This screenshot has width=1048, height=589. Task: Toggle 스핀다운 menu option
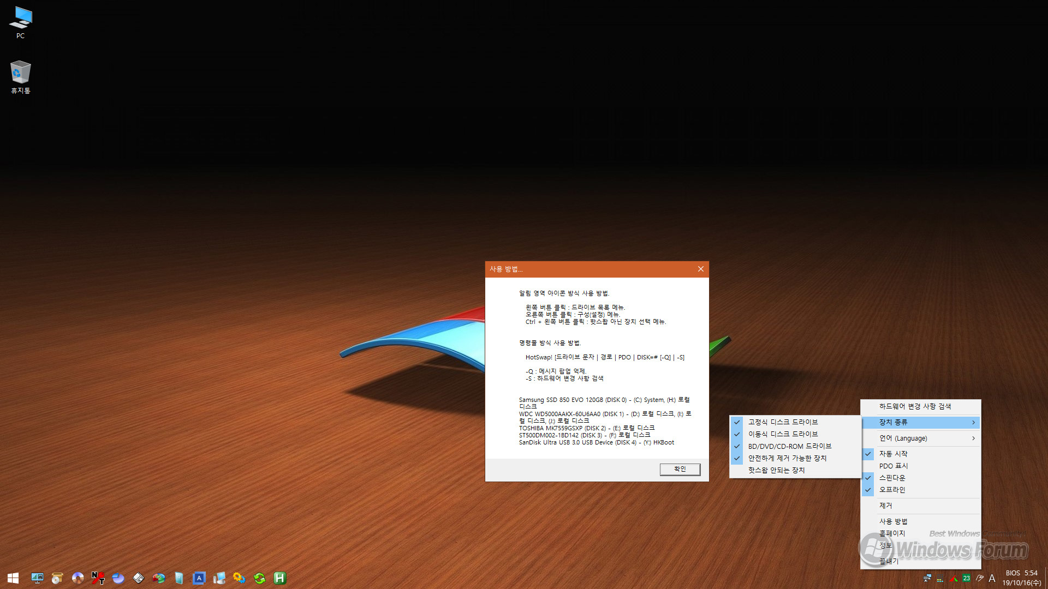[921, 478]
